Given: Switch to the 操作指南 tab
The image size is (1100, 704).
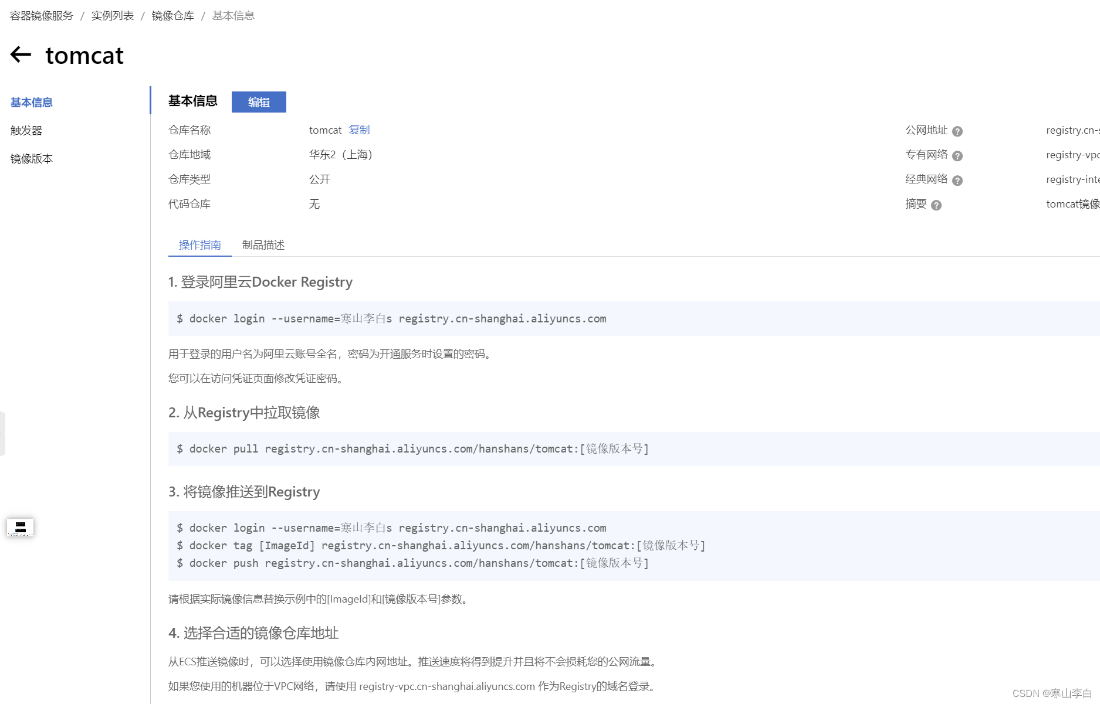Looking at the screenshot, I should coord(199,245).
